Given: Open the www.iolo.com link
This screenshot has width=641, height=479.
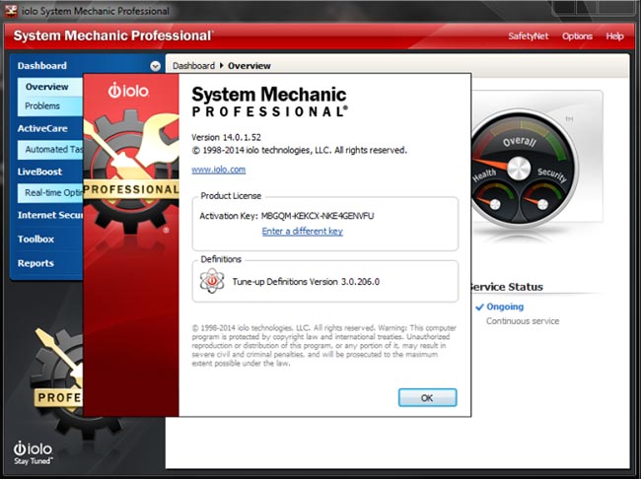Looking at the screenshot, I should click(218, 170).
